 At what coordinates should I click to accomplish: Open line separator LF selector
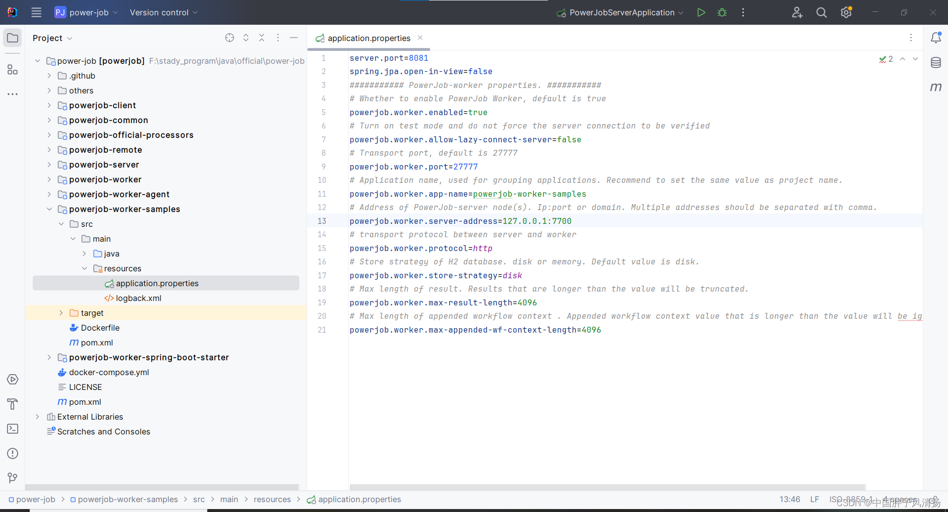click(x=815, y=499)
